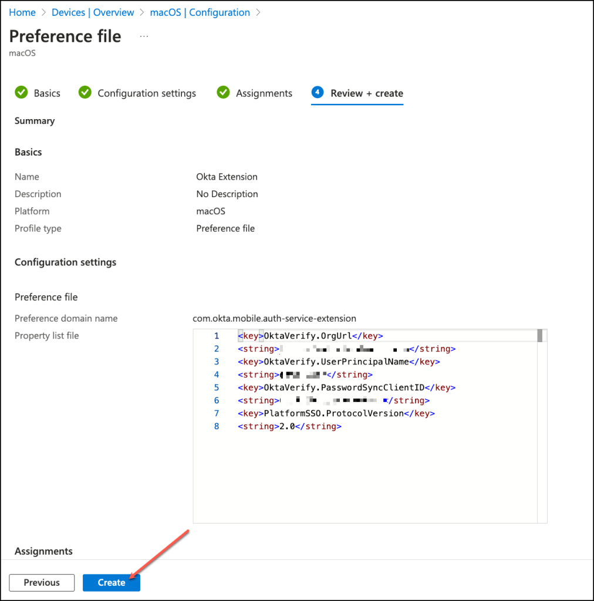Click the green checkmark beside Configuration settings
594x601 pixels.
pyautogui.click(x=85, y=93)
